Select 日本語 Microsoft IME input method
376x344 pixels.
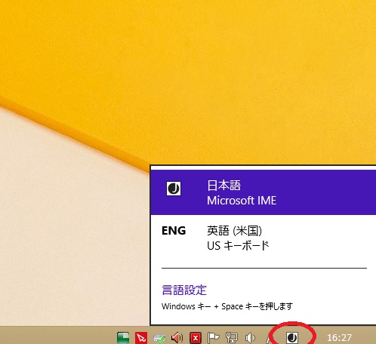[x=264, y=192]
